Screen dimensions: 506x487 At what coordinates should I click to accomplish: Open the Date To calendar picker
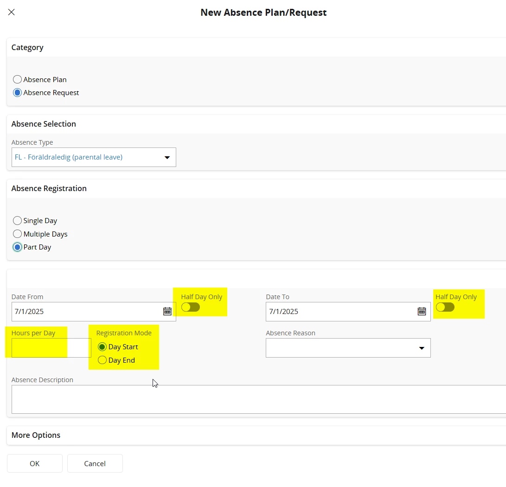pyautogui.click(x=422, y=311)
